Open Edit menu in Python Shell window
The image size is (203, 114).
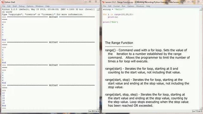9,6
